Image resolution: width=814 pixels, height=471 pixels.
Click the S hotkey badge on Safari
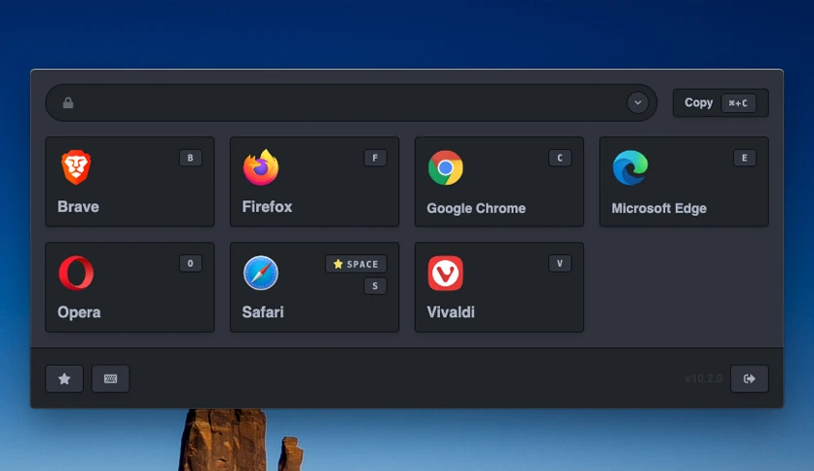(x=375, y=286)
